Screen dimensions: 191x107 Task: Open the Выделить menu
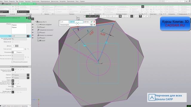coord(12,1)
